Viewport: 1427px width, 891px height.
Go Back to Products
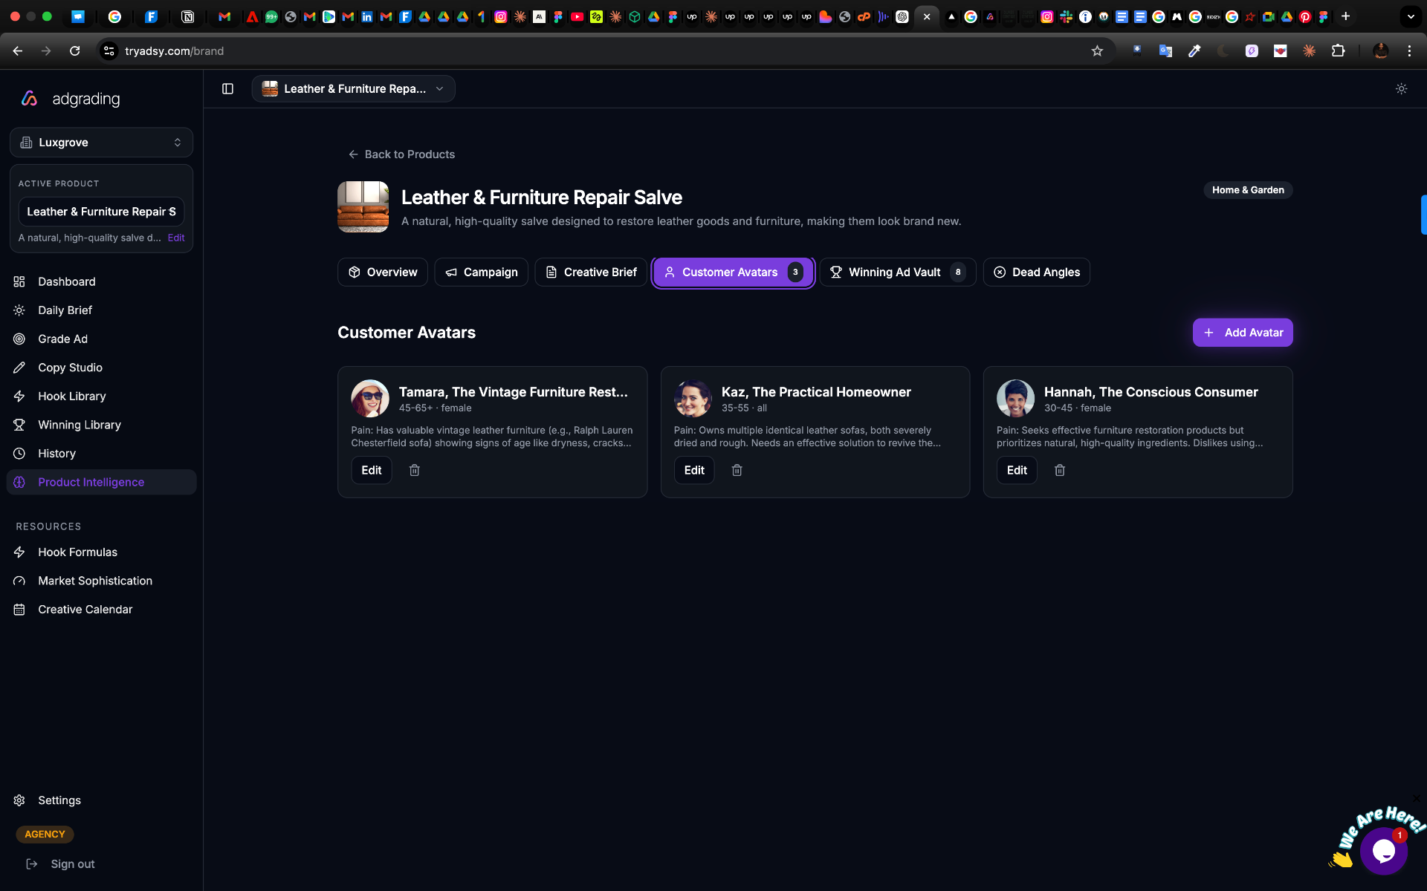(x=401, y=154)
